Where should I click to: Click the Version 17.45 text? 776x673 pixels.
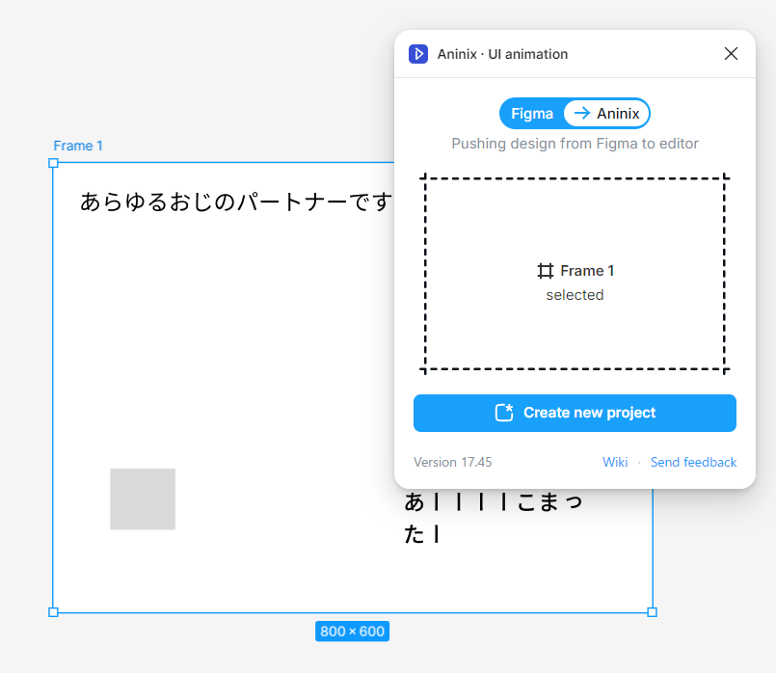452,462
